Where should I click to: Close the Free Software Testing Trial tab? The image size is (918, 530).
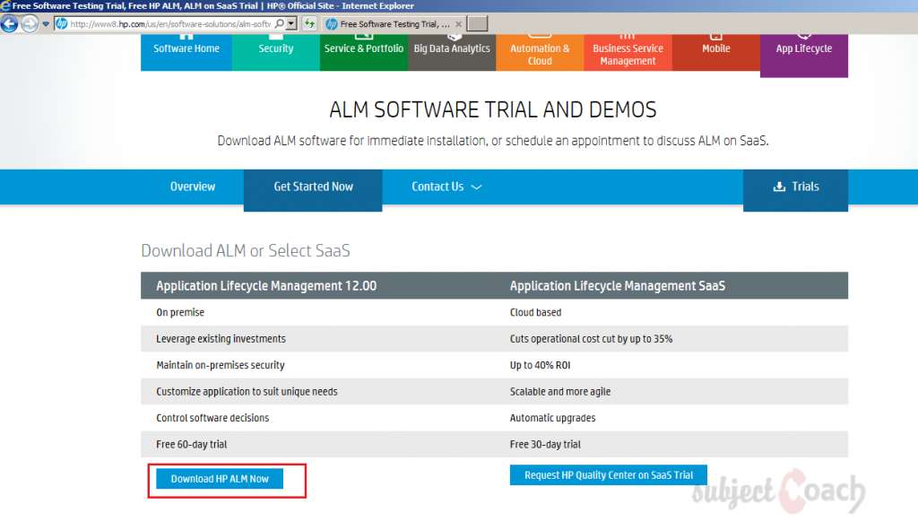pos(458,24)
